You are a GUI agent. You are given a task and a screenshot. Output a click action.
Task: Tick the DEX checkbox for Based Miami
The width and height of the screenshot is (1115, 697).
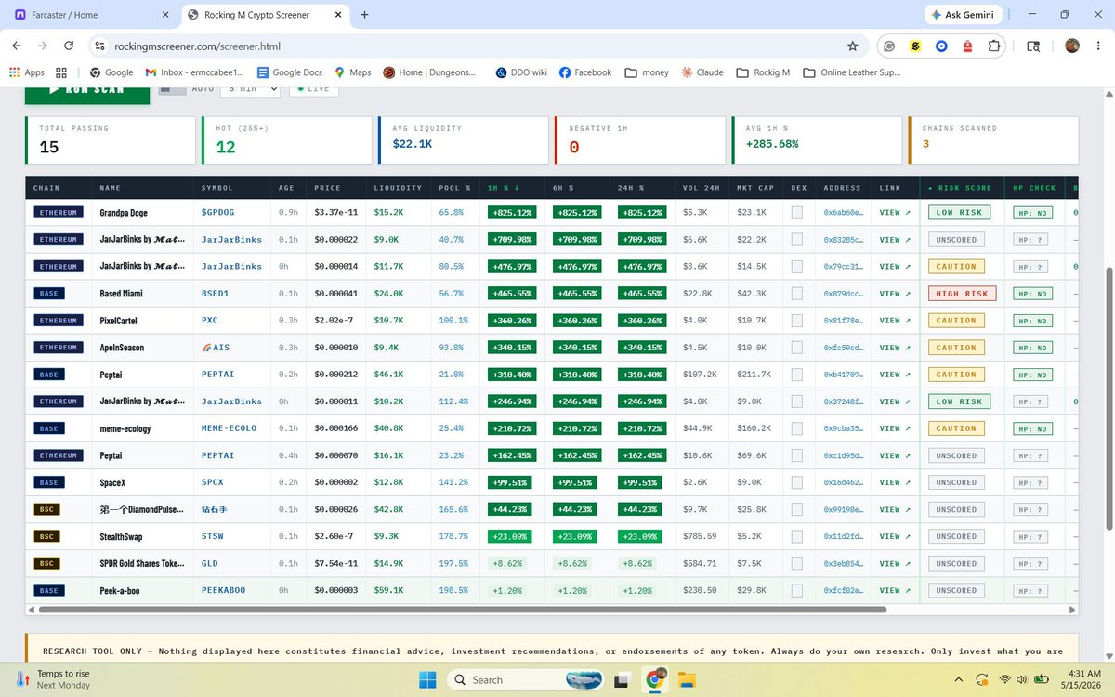click(x=797, y=294)
